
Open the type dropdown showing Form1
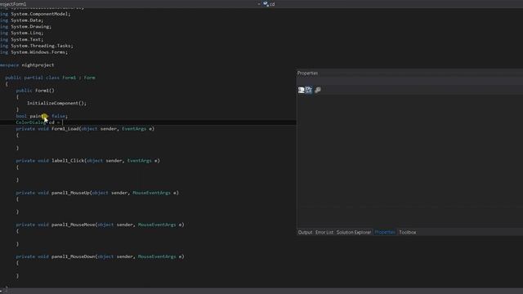coord(130,4)
